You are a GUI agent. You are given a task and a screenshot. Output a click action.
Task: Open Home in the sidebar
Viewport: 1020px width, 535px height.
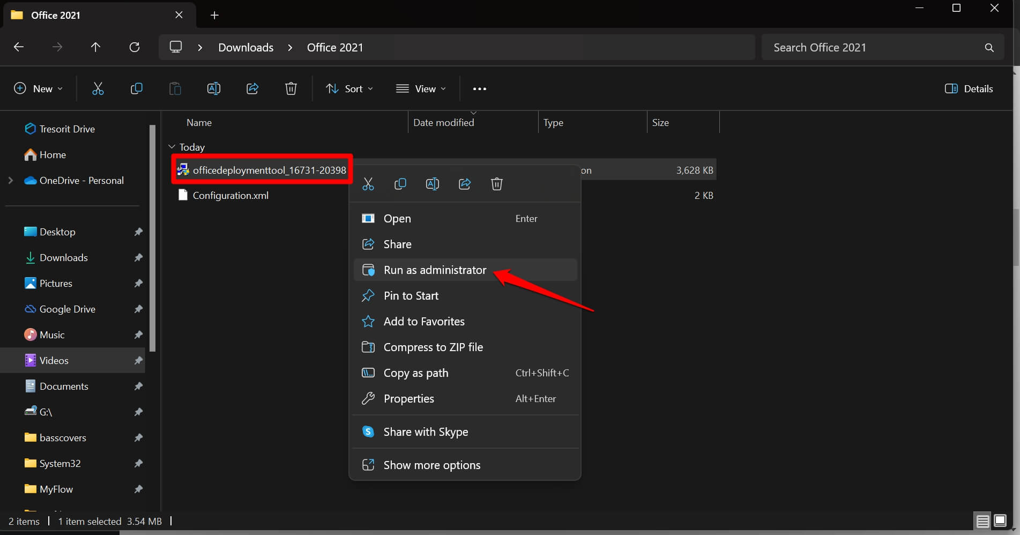pyautogui.click(x=46, y=154)
